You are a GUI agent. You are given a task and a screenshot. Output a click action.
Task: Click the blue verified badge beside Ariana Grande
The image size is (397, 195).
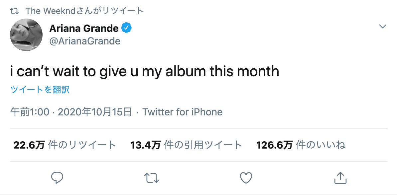[x=127, y=29]
